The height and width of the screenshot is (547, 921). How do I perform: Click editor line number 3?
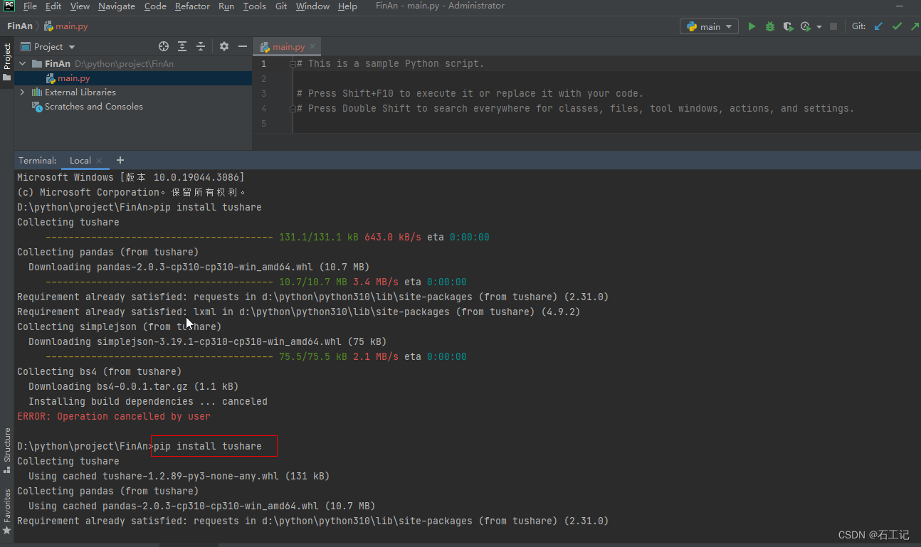click(x=263, y=94)
